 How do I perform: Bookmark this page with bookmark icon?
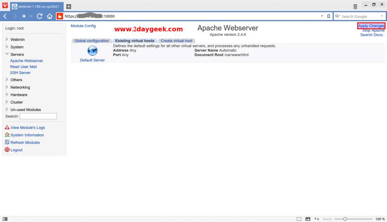pos(328,16)
